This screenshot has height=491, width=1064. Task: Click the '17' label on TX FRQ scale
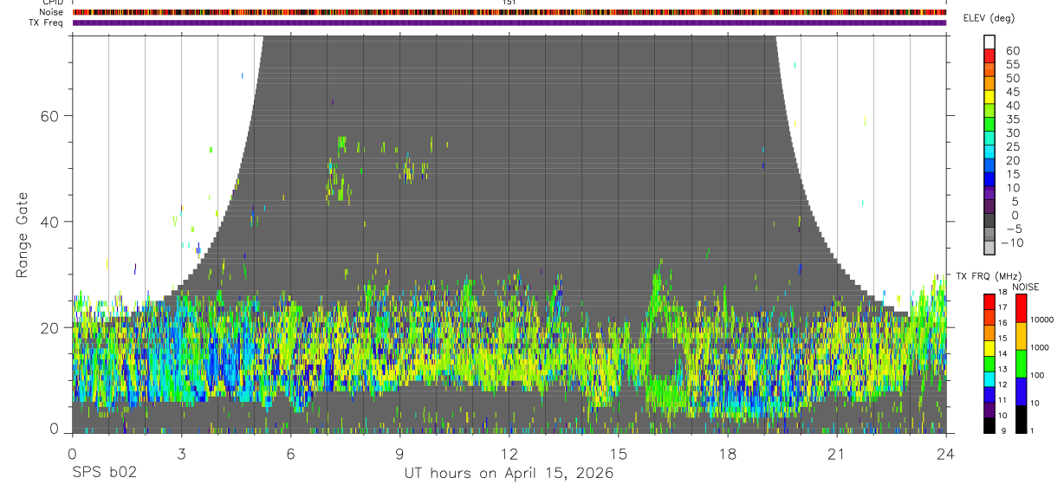point(1002,307)
